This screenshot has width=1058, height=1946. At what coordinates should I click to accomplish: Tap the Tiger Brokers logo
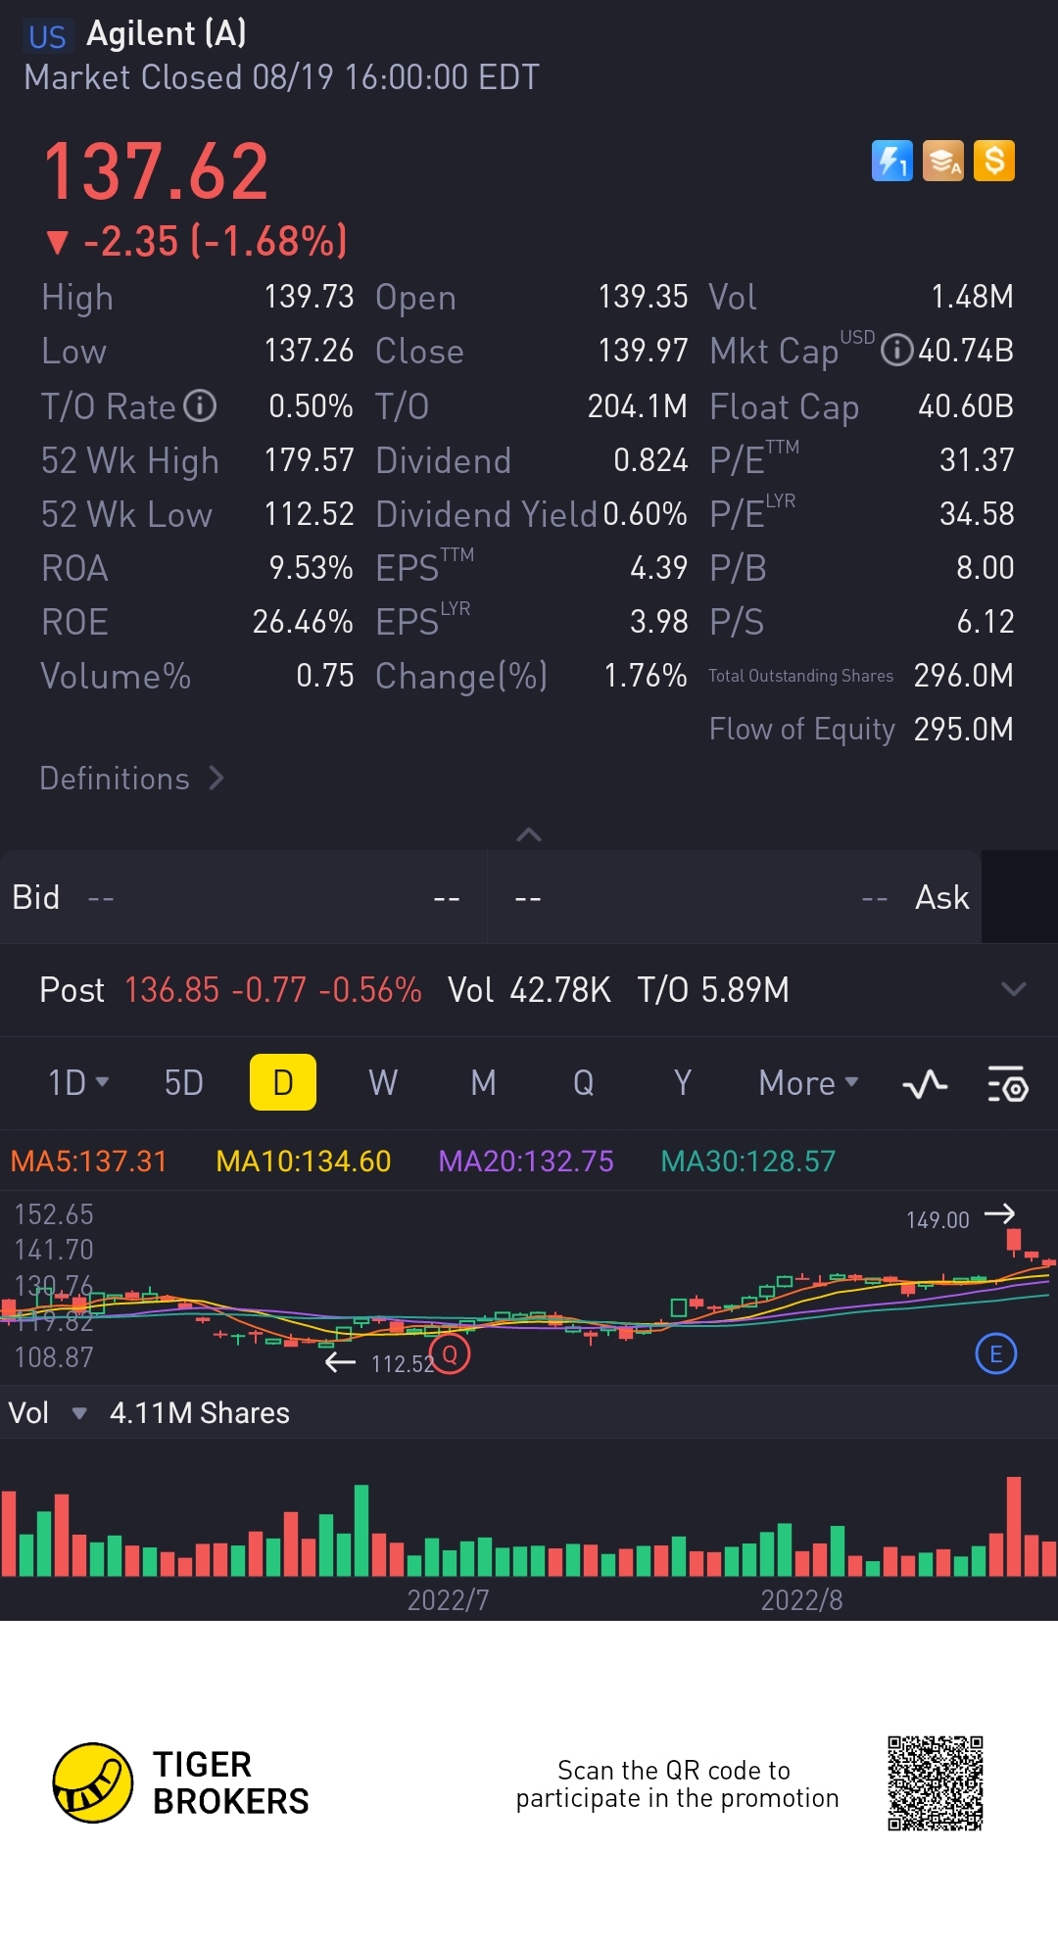point(181,1782)
